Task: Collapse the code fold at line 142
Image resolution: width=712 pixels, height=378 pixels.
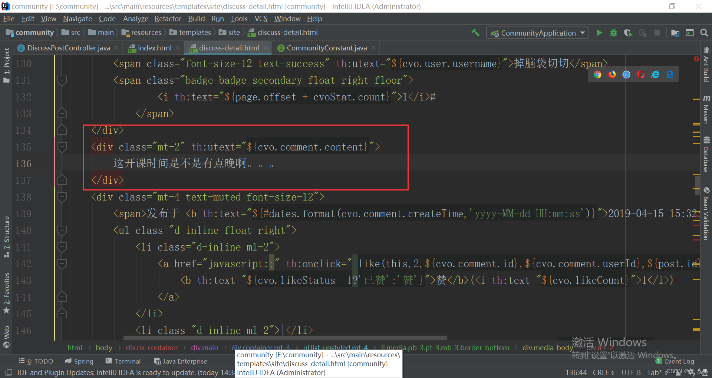Action: click(x=62, y=263)
